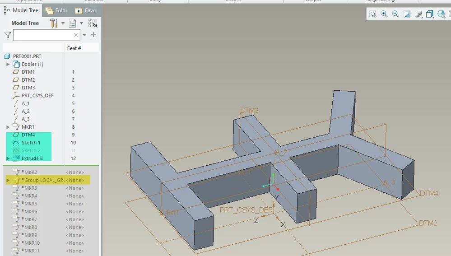Viewport: 451px width, 256px height.
Task: Click the Bodies (1) folder icon
Action: 16,64
